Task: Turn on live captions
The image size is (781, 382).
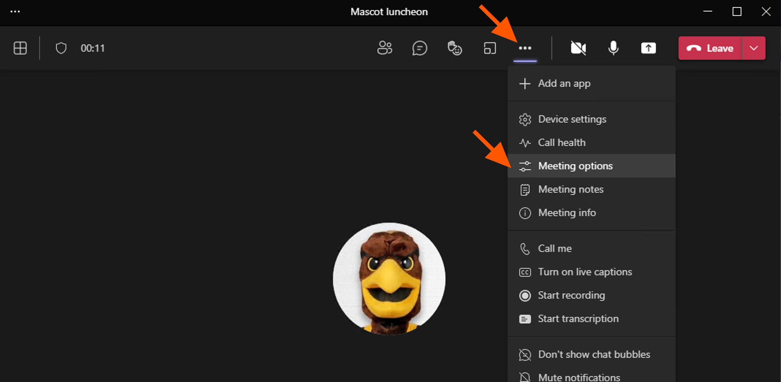Action: coord(584,272)
